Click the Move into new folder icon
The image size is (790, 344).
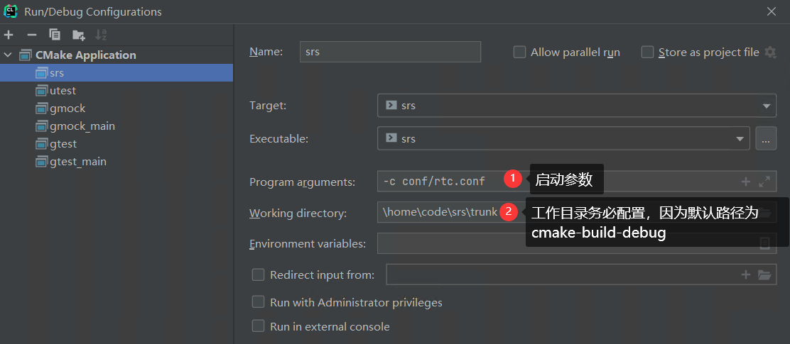(78, 35)
